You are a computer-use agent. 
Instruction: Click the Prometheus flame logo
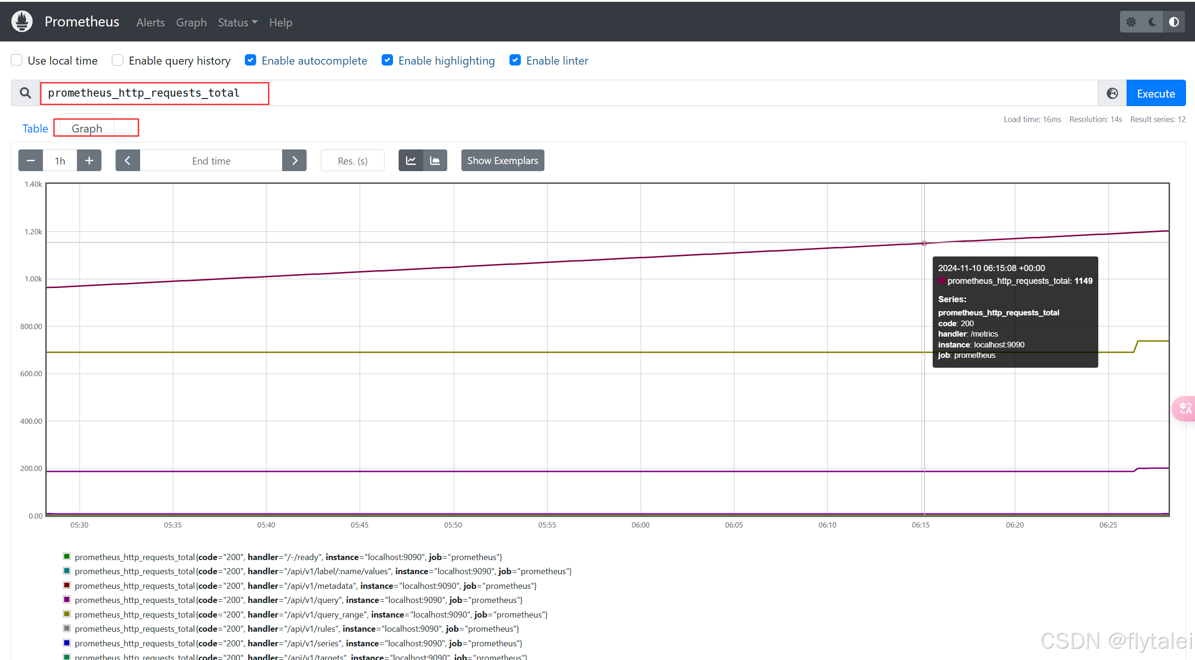(22, 22)
